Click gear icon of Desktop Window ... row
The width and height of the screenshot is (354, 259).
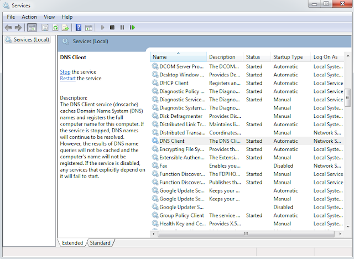tap(155, 75)
